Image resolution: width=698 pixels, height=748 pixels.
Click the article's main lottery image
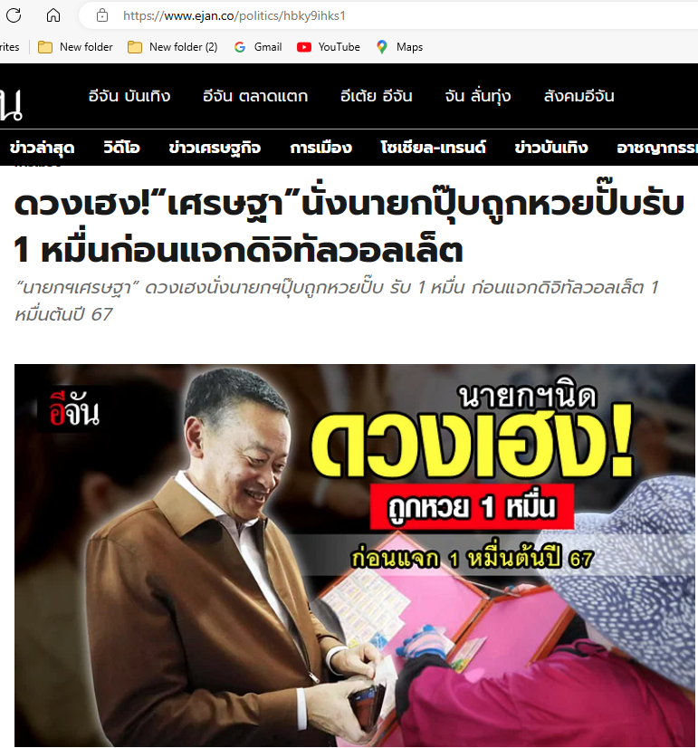pos(355,555)
